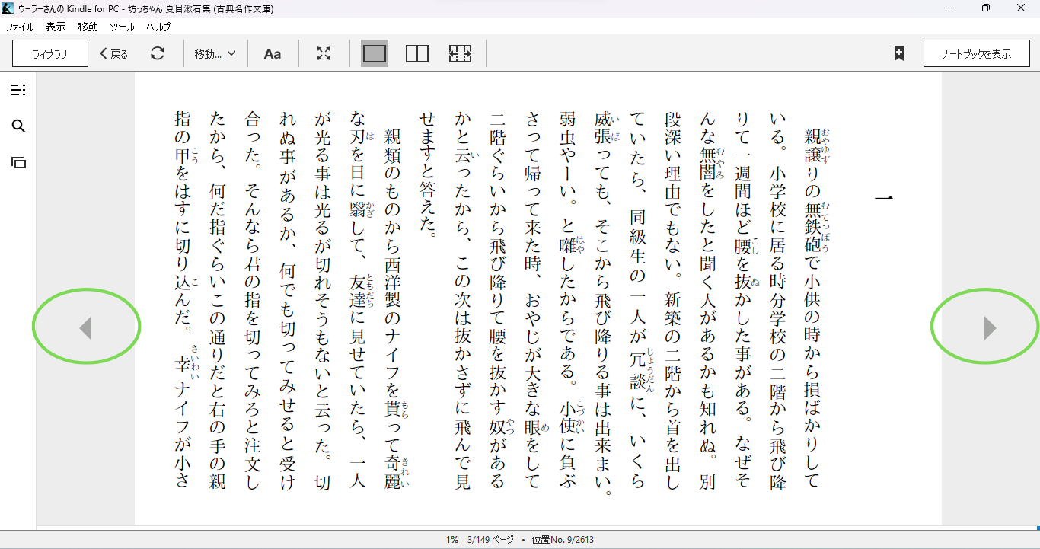The width and height of the screenshot is (1040, 549).
Task: Open the table of contents icon
Action: coord(18,91)
